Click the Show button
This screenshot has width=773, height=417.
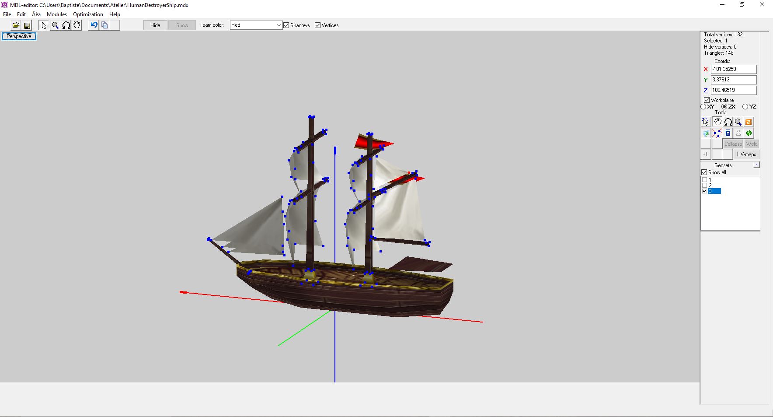182,25
